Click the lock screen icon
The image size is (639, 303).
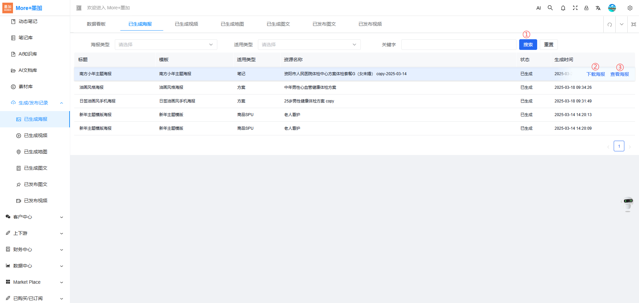(586, 8)
